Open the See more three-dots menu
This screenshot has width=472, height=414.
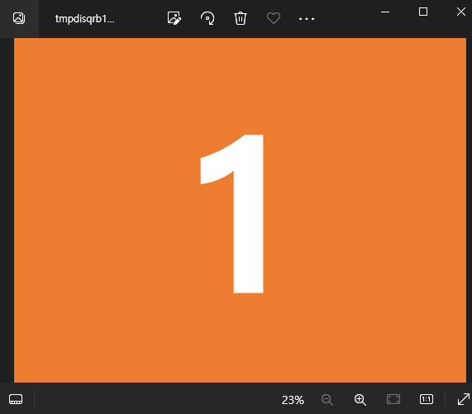(307, 19)
